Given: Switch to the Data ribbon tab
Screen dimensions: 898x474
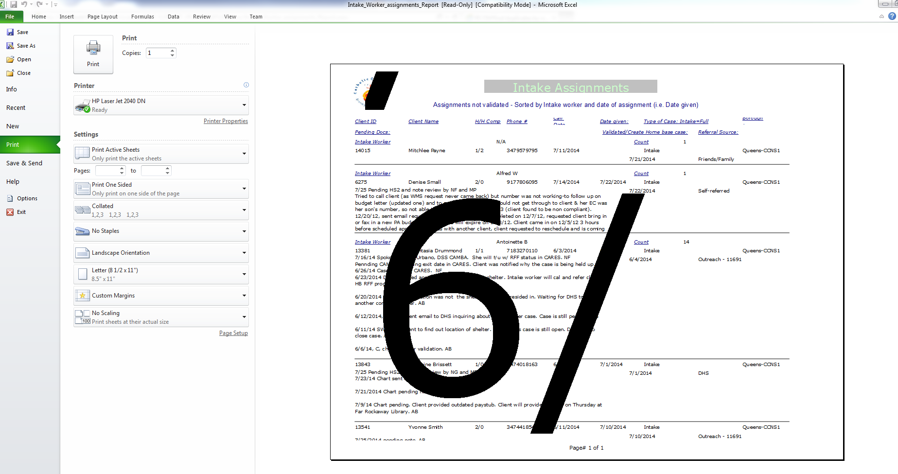Looking at the screenshot, I should coord(174,17).
